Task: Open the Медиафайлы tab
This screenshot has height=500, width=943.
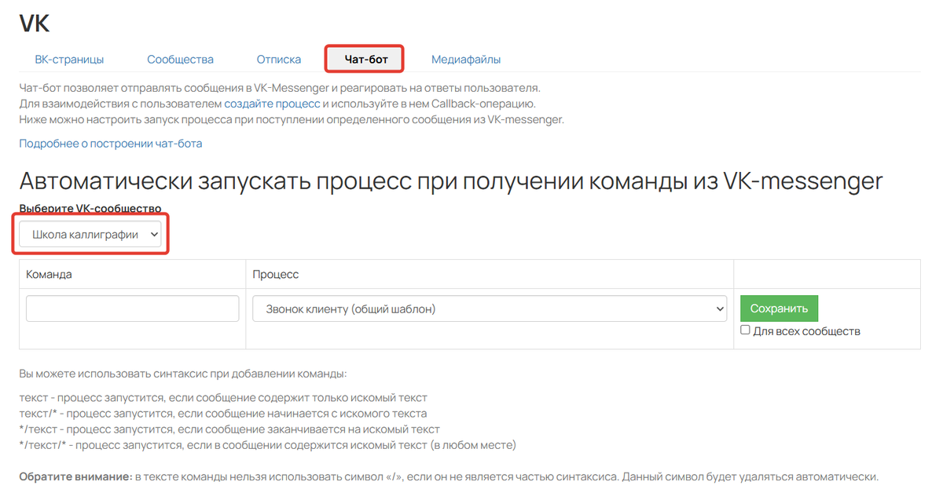Action: tap(465, 59)
